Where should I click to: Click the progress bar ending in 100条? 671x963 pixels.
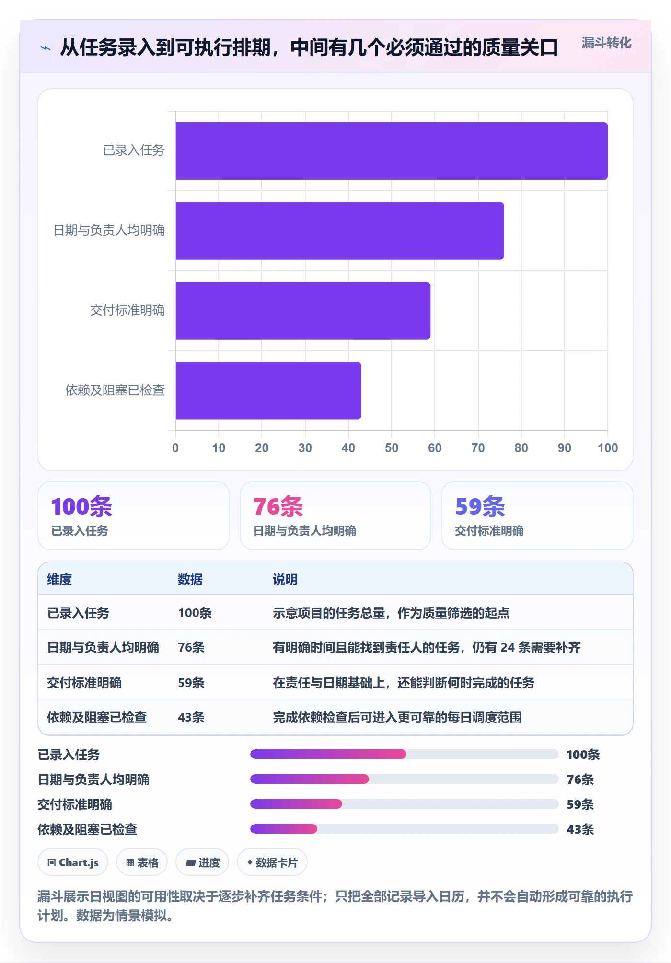click(x=404, y=754)
